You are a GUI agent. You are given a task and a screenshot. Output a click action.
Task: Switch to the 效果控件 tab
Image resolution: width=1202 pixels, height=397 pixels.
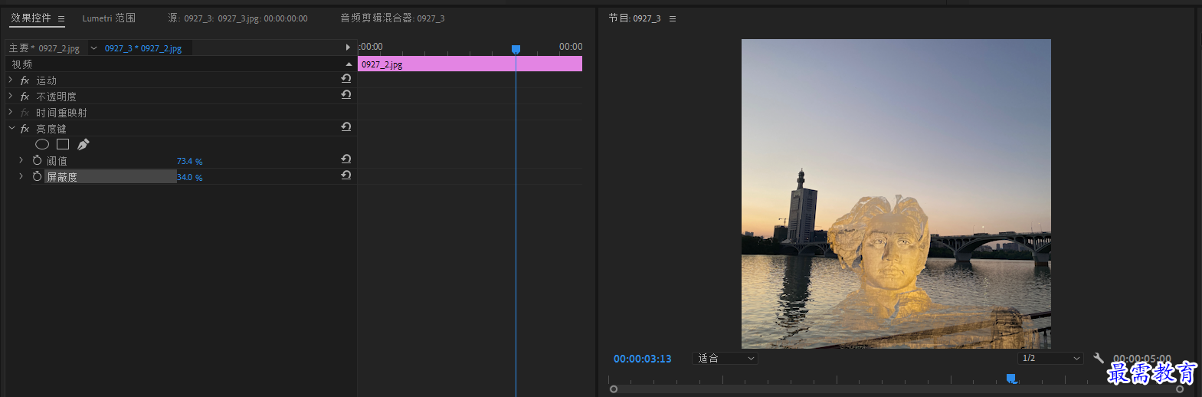click(31, 18)
